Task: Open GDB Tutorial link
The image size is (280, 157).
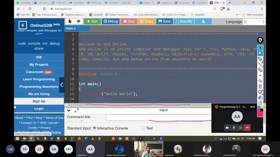Action: point(49,123)
